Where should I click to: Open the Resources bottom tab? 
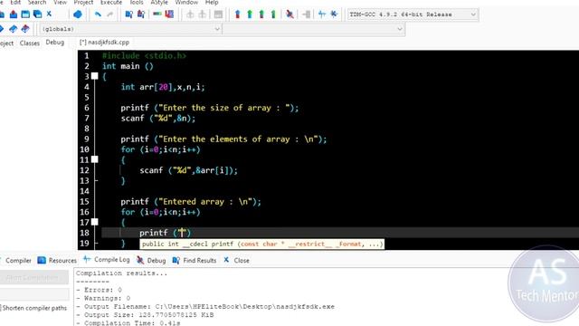(57, 261)
